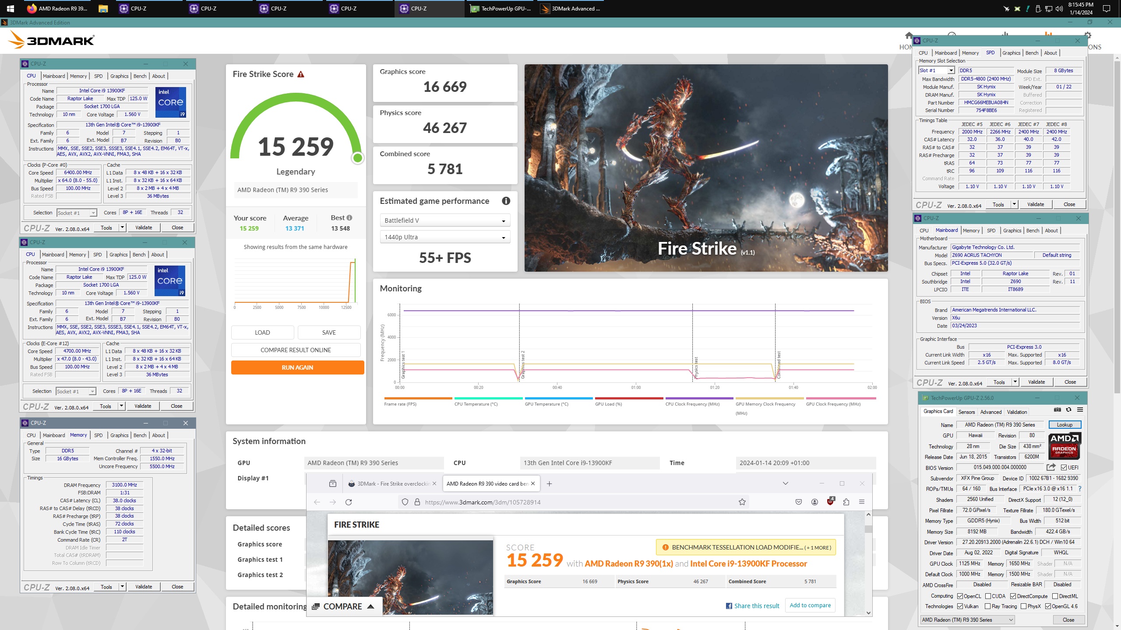Click the Save to Pocket icon in browser

799,502
